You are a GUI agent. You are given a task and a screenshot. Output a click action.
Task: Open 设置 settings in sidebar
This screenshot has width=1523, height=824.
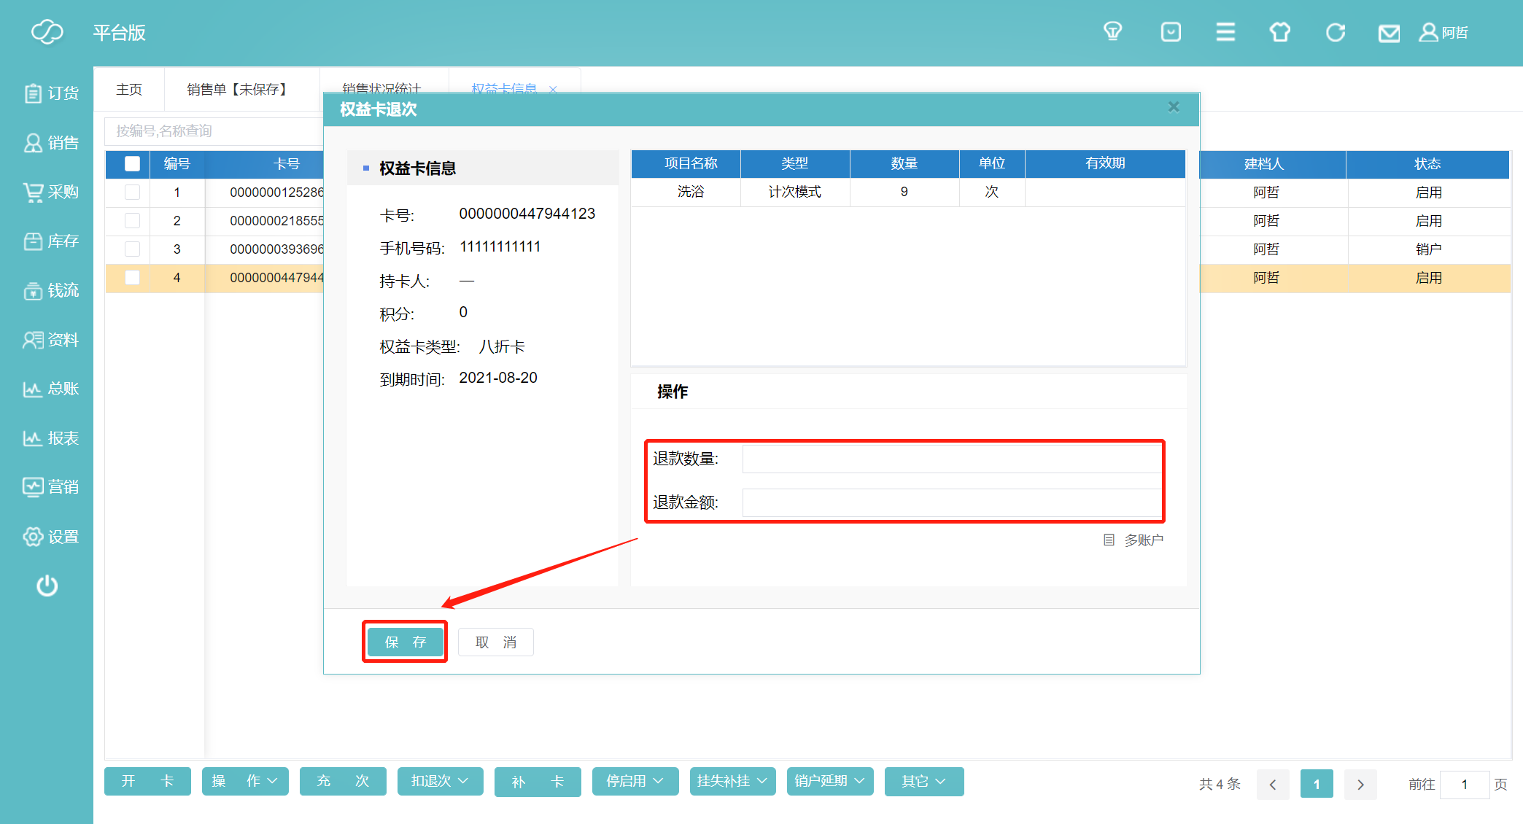(50, 537)
